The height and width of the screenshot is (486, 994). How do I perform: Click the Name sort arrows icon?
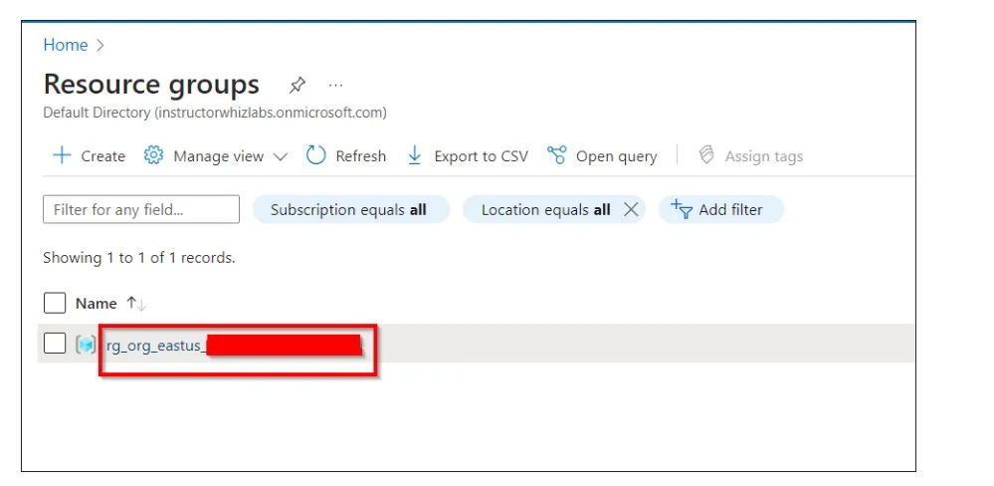[135, 304]
